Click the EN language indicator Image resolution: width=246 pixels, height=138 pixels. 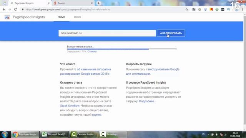point(203,134)
